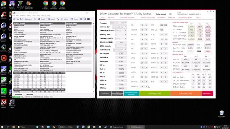Click the Thaiphoon Burner vertical scrollbar
The height and width of the screenshot is (129, 230).
pos(93,57)
